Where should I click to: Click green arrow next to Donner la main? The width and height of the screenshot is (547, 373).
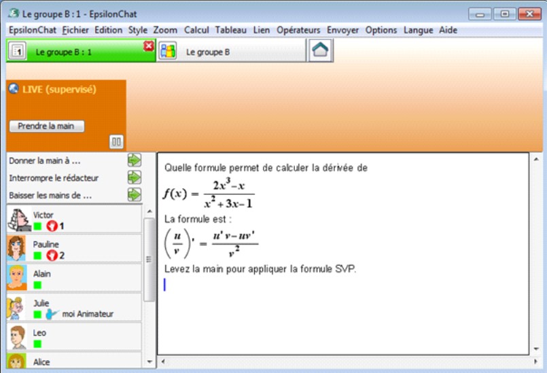pos(135,160)
